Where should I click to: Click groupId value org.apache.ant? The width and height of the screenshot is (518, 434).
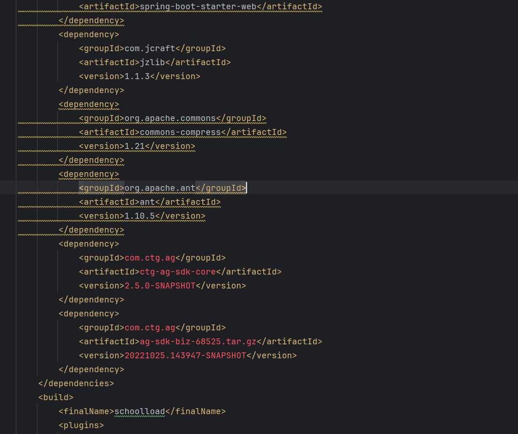click(160, 188)
